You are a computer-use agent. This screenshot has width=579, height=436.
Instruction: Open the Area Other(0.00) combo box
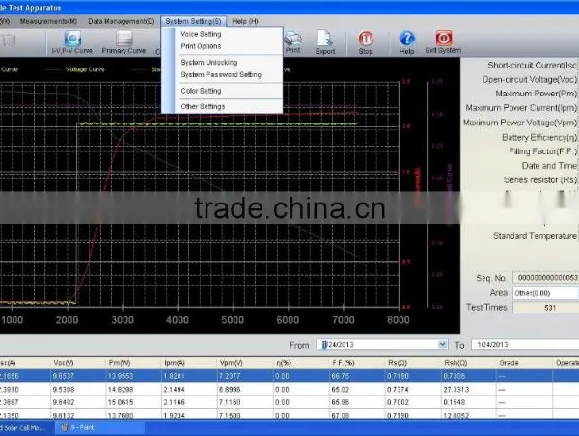(x=546, y=293)
